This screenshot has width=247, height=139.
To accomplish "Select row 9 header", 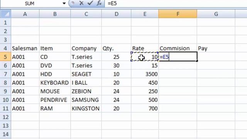I will tap(5, 91).
